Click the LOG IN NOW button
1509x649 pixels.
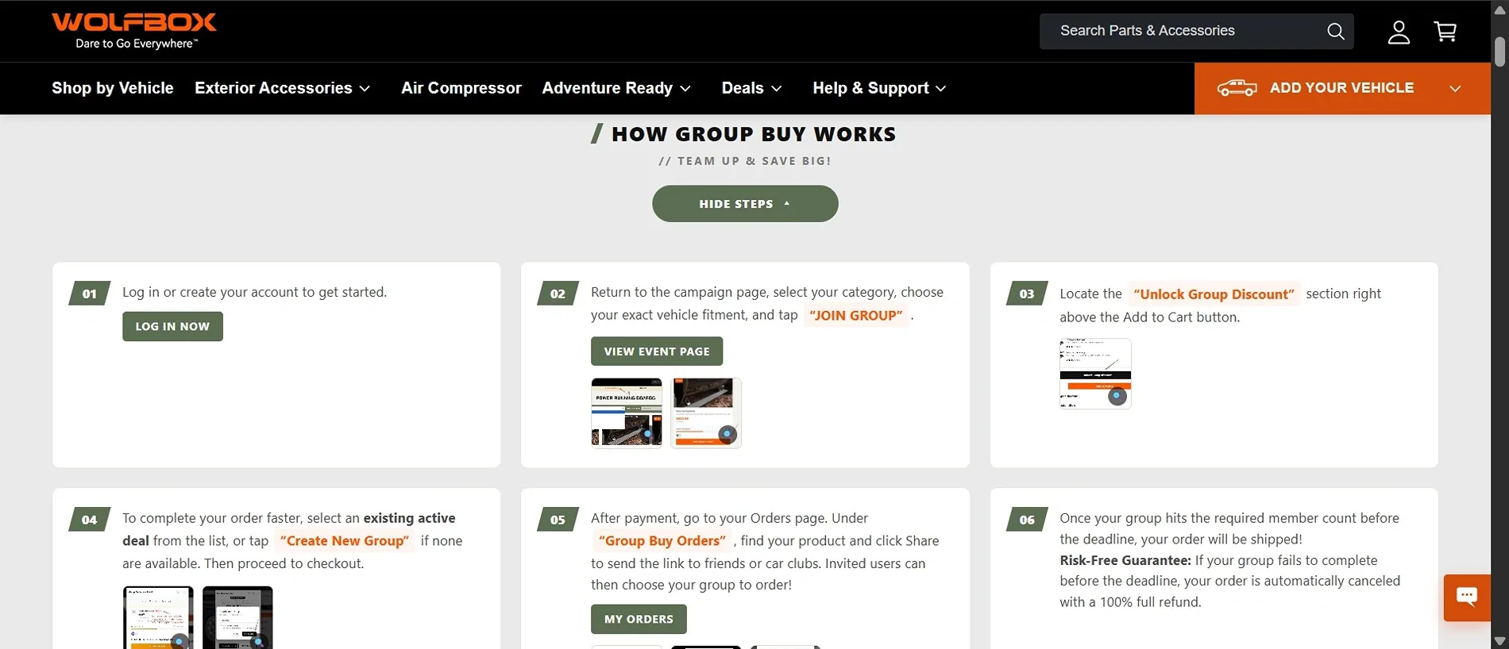coord(172,326)
